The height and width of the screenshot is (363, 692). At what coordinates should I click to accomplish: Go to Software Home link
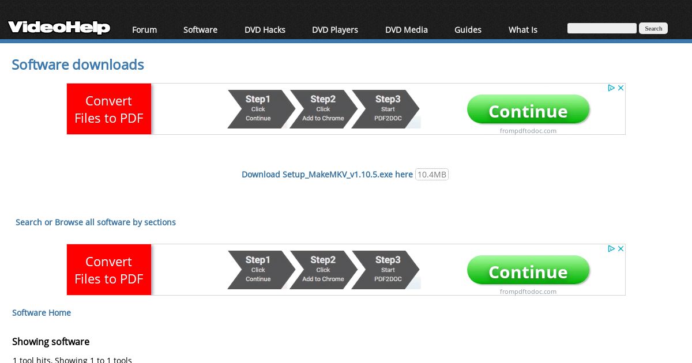[x=42, y=313]
